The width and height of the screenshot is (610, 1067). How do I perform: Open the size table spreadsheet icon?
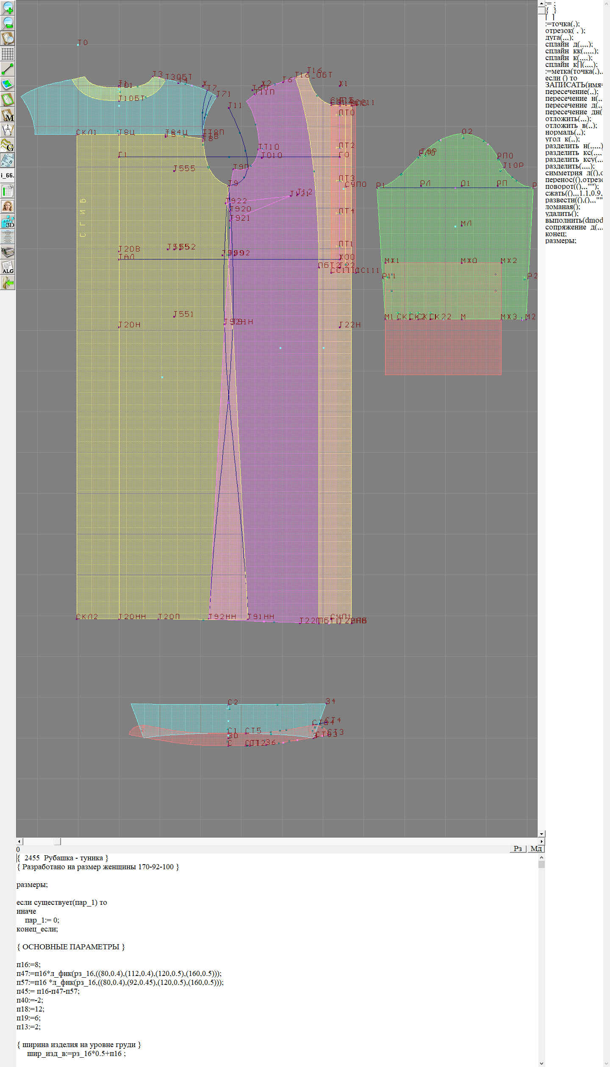point(8,191)
